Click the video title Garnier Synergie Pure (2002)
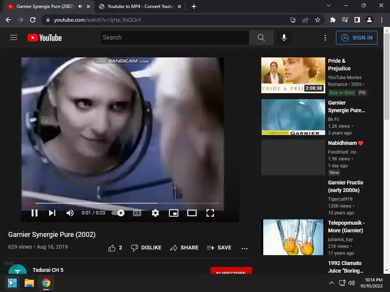The image size is (390, 292). click(52, 235)
